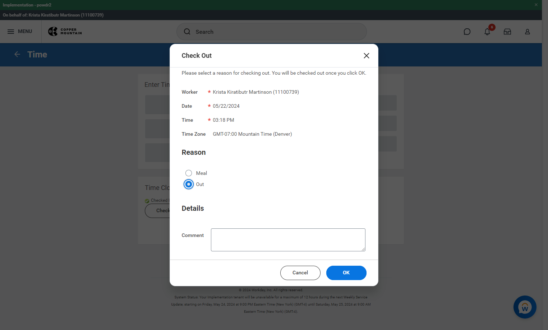Click the On behalf of banner text
This screenshot has height=330, width=548.
[x=53, y=15]
